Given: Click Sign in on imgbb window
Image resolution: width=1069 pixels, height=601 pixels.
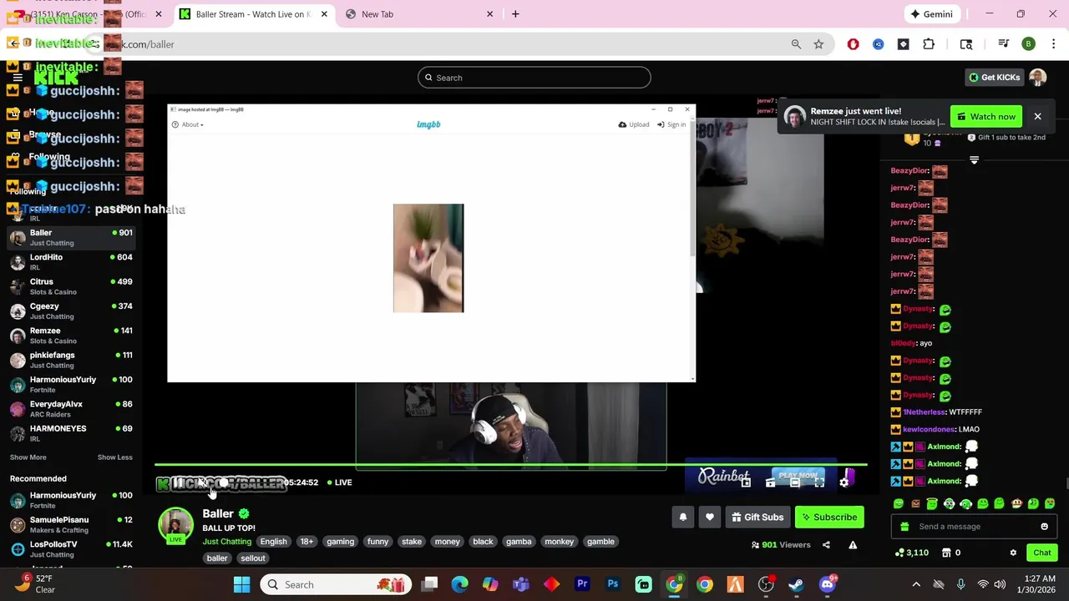Looking at the screenshot, I should click(671, 124).
